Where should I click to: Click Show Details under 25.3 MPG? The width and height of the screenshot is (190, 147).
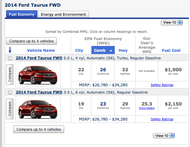coord(147,108)
